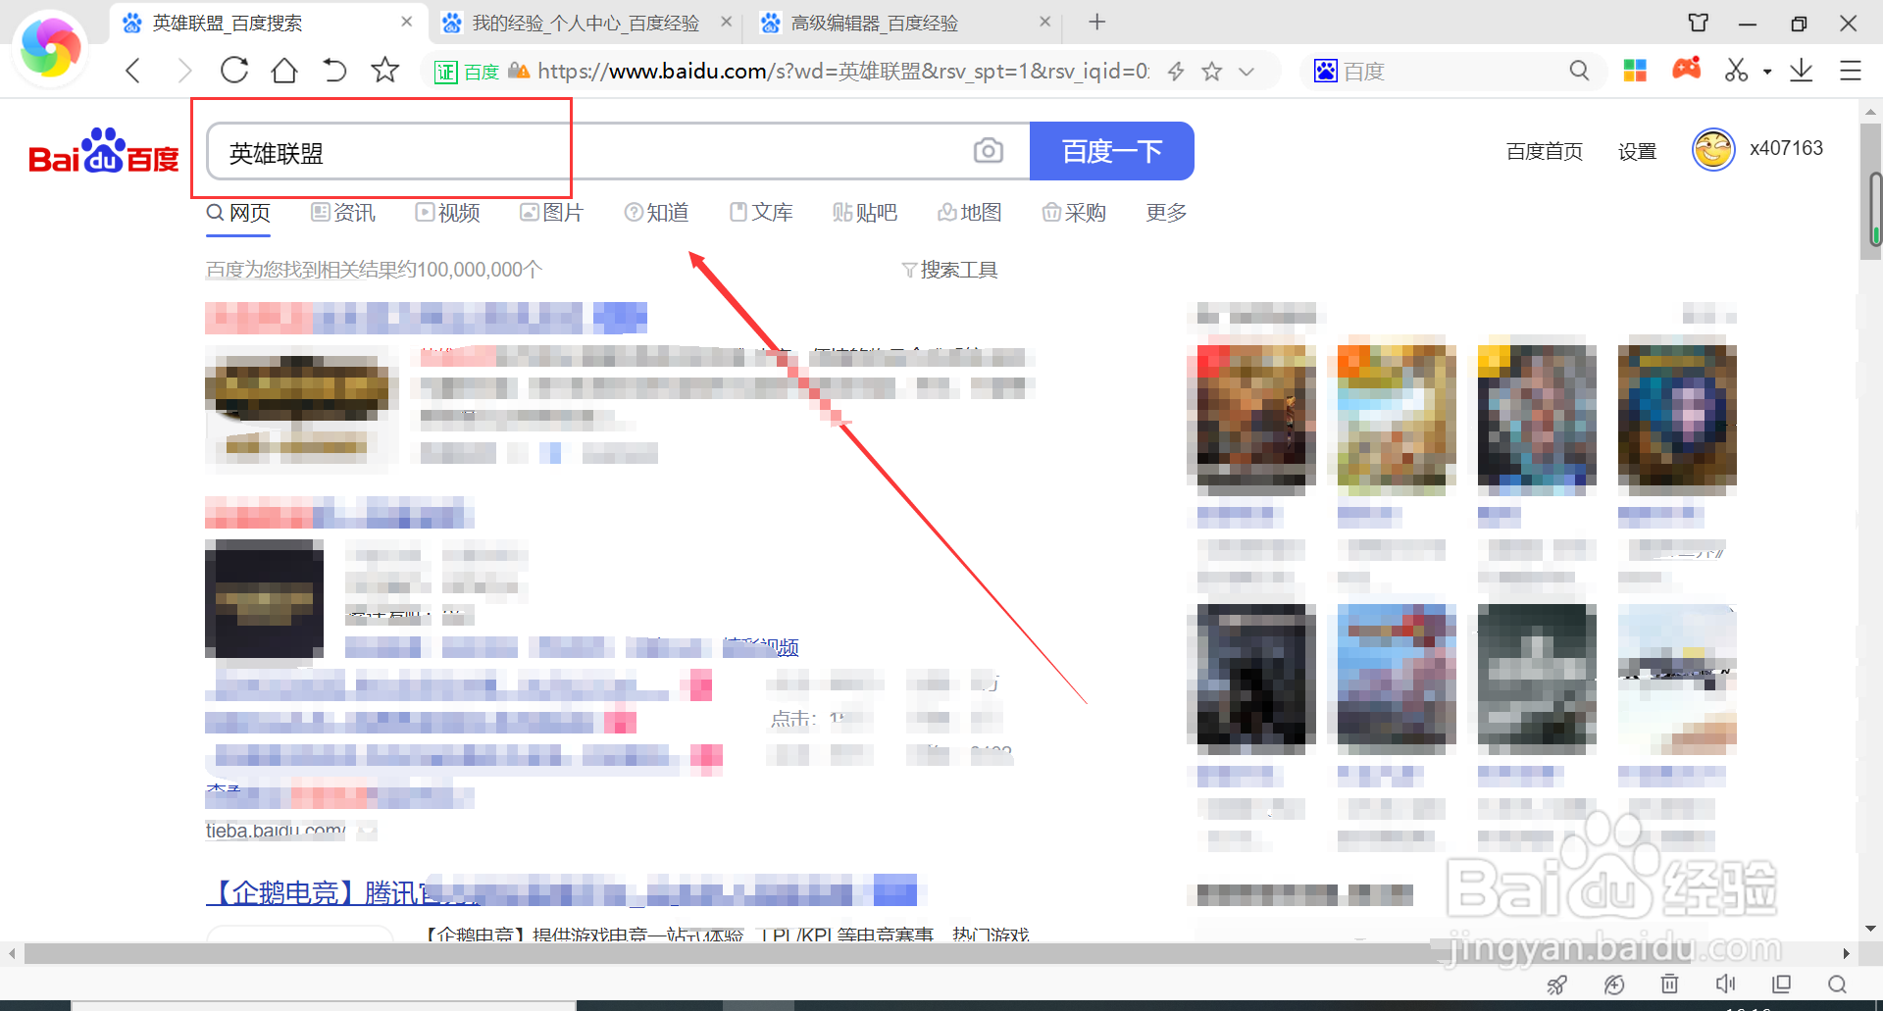This screenshot has height=1011, width=1883.
Task: Open the downloads icon
Action: 1802,71
